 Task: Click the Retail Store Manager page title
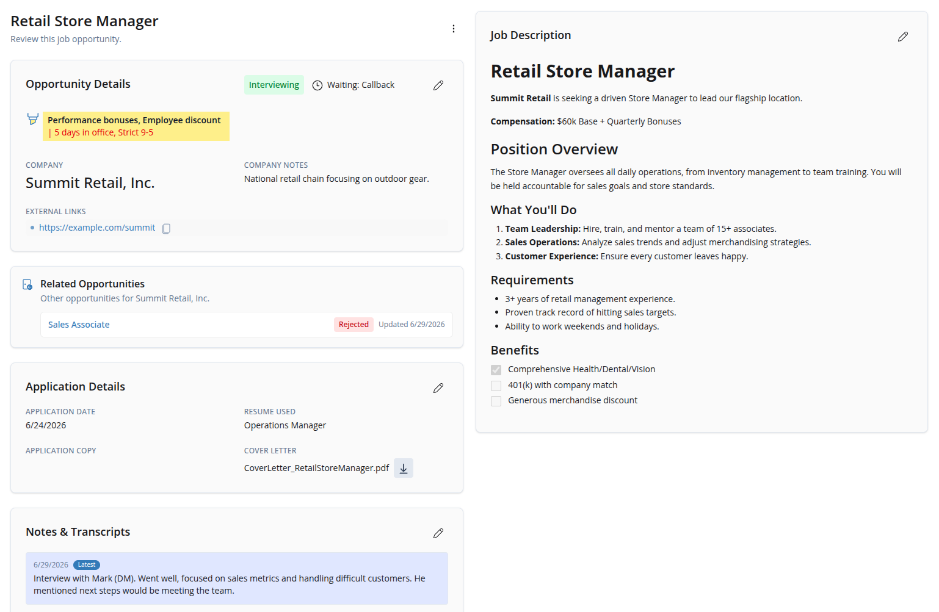84,21
